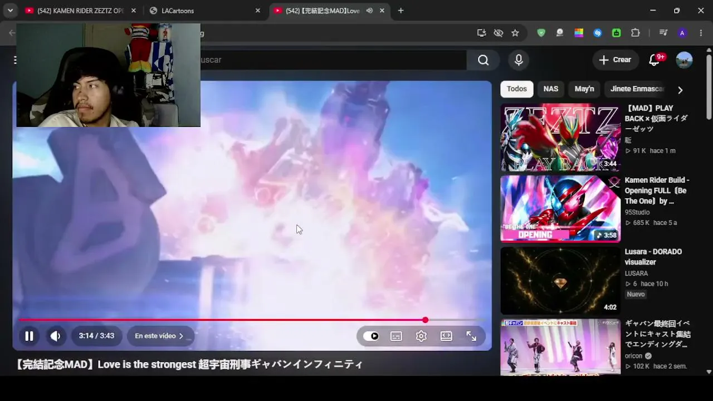
Task: Open the Chrome profile 'A' avatar
Action: 682,33
